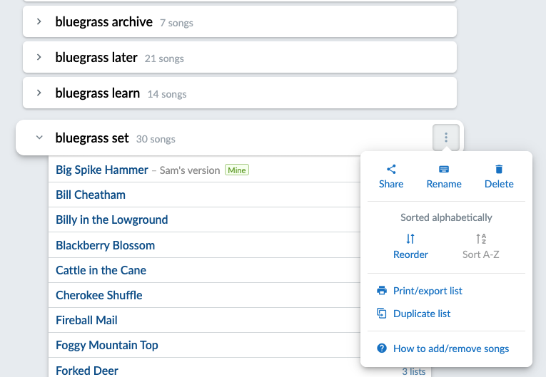Collapse the bluegrass set list
546x377 pixels.
click(39, 138)
